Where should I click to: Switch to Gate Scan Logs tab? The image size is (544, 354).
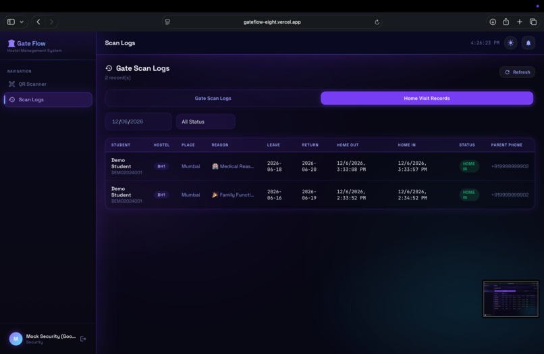pos(213,99)
